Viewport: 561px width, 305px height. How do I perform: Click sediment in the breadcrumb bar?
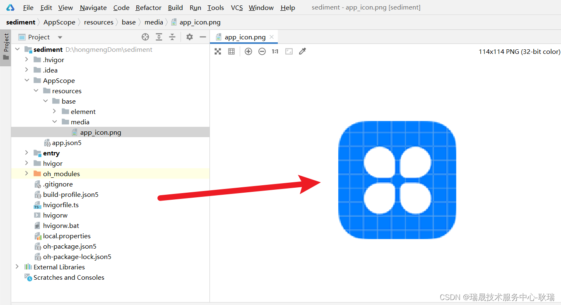click(x=21, y=22)
